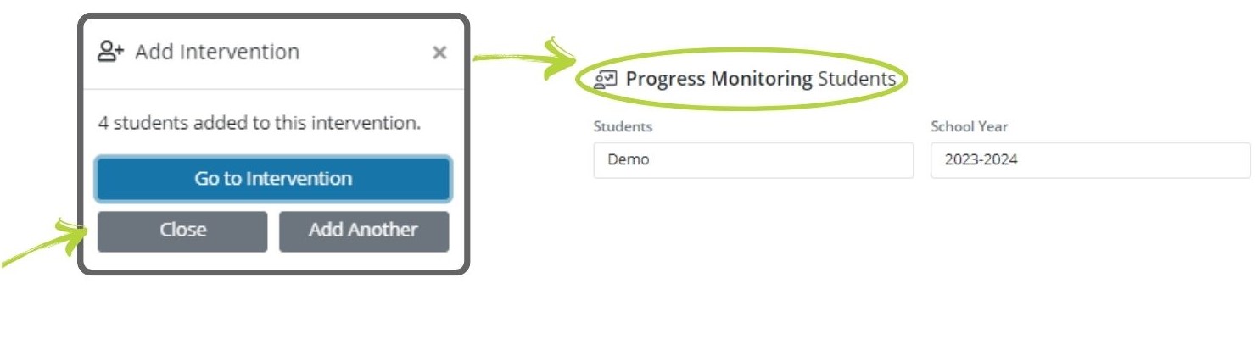Focus the Students field containing Demo
The image size is (1258, 345).
coord(753,160)
